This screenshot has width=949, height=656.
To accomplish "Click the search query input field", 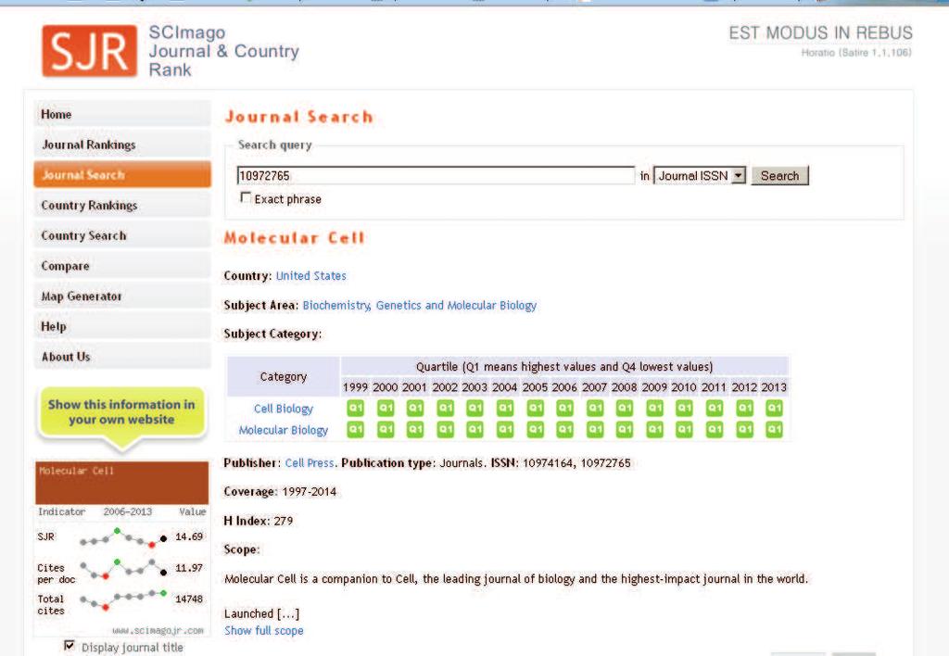I will point(436,175).
